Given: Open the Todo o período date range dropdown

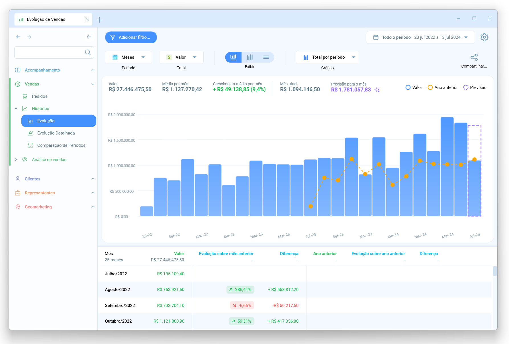Looking at the screenshot, I should pos(420,37).
